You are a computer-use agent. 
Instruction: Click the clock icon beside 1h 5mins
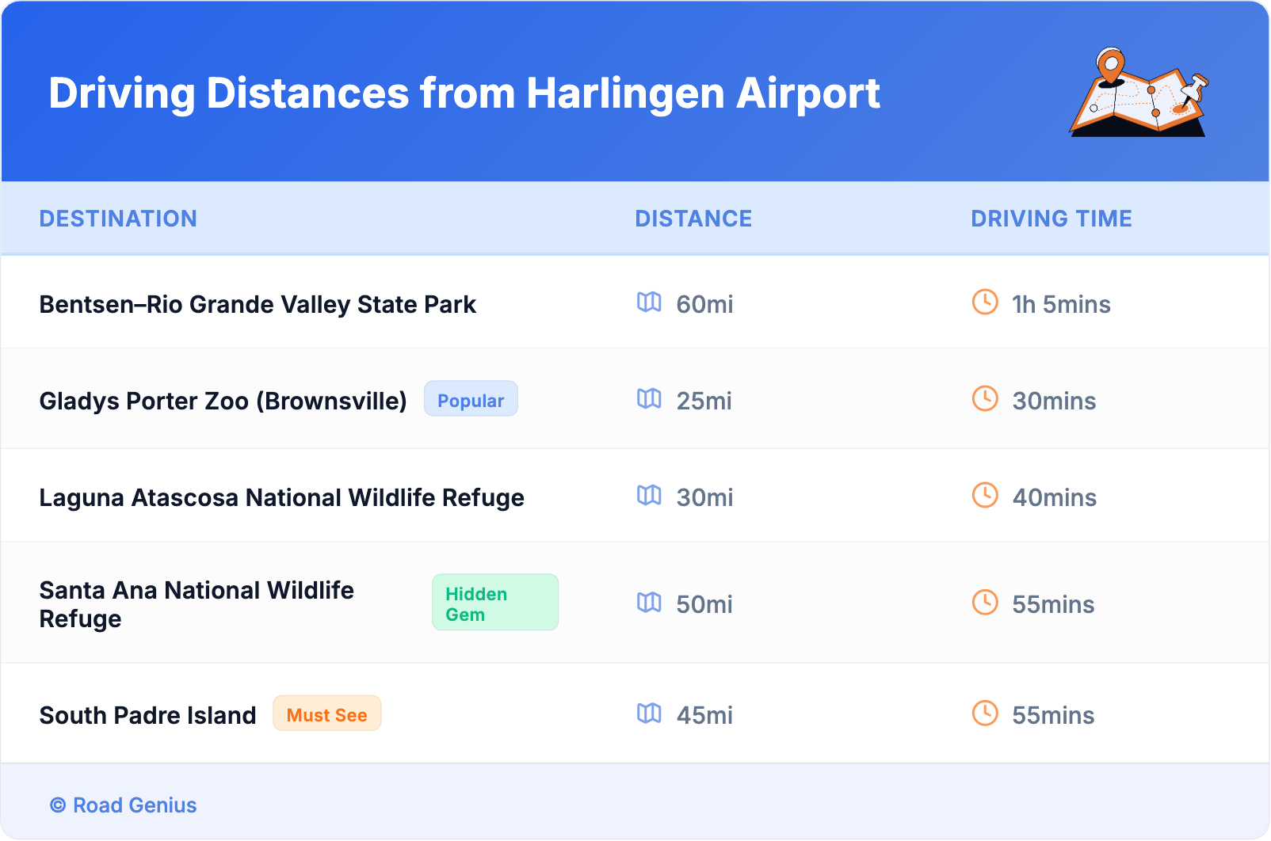(x=985, y=302)
